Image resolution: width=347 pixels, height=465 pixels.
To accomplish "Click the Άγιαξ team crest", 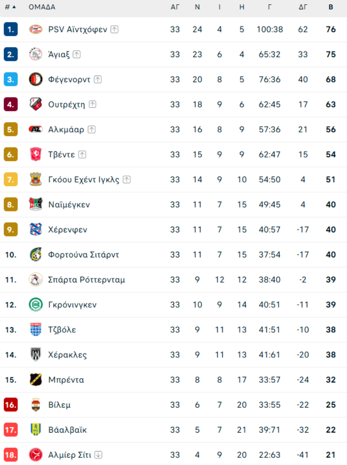I will (x=36, y=54).
